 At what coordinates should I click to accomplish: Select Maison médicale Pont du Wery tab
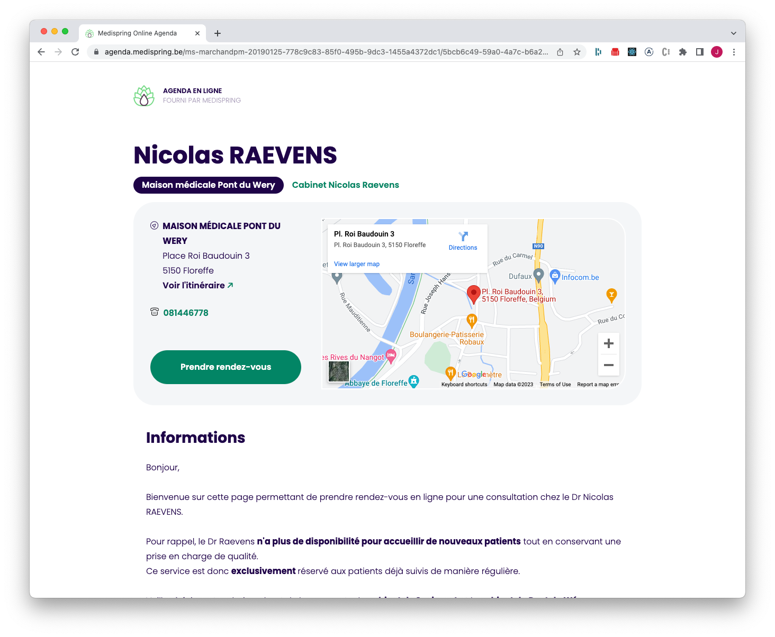tap(209, 185)
